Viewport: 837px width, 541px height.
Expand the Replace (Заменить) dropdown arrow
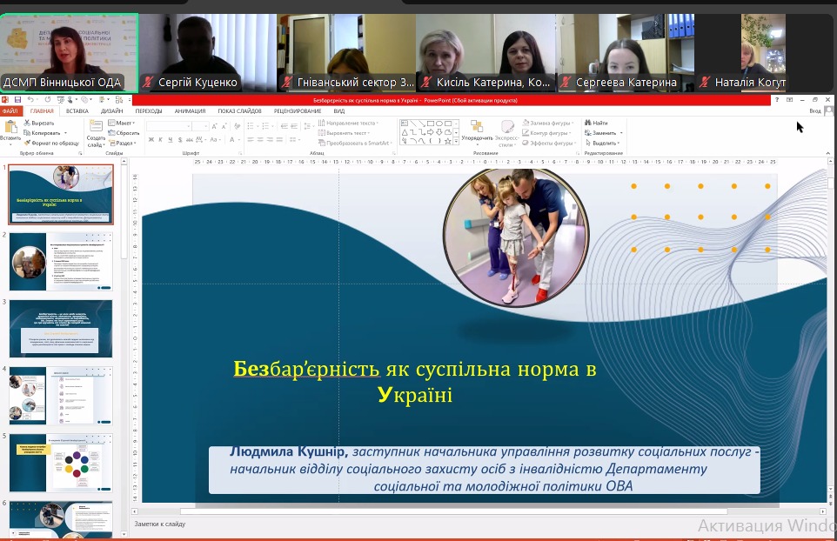[x=621, y=133]
